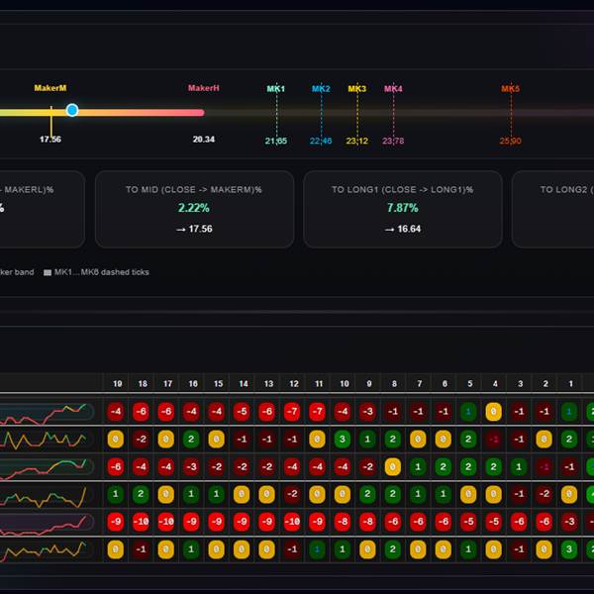594x594 pixels.
Task: Click the green 1 cell in column 19
Action: [x=116, y=494]
